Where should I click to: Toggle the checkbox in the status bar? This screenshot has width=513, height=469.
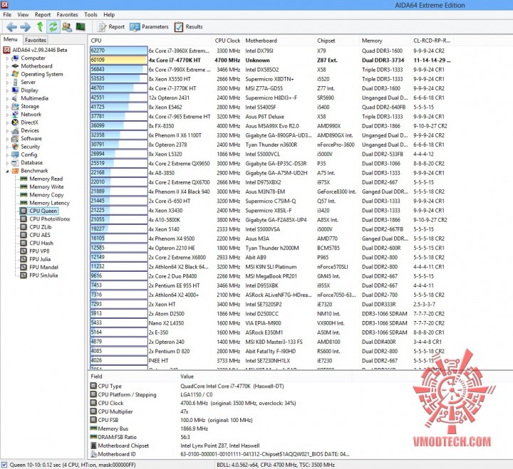4,465
